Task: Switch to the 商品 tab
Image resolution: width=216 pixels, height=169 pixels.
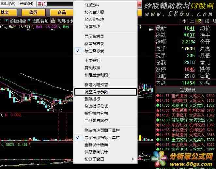Action: 62,12
